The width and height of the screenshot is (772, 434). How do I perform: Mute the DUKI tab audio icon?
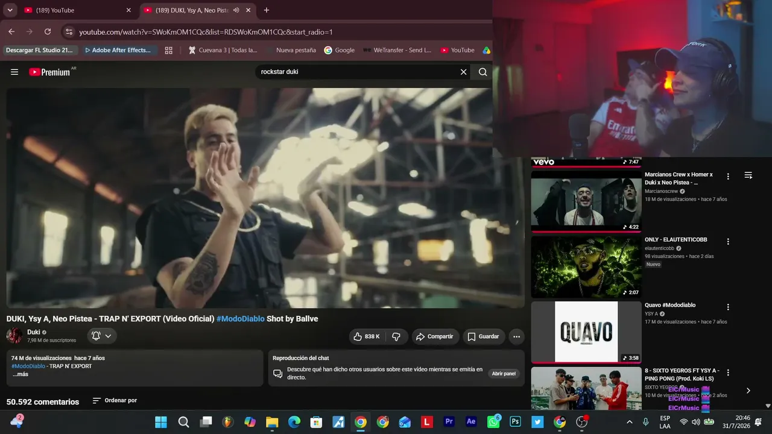(x=236, y=10)
